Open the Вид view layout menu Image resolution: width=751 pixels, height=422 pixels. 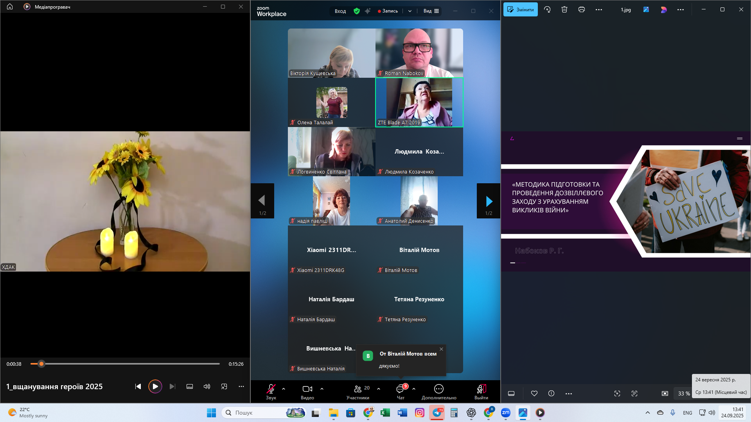tap(431, 11)
